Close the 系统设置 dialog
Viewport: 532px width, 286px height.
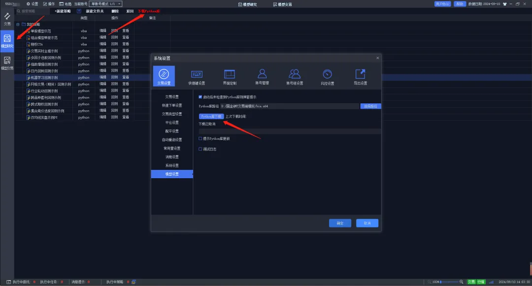click(x=378, y=58)
